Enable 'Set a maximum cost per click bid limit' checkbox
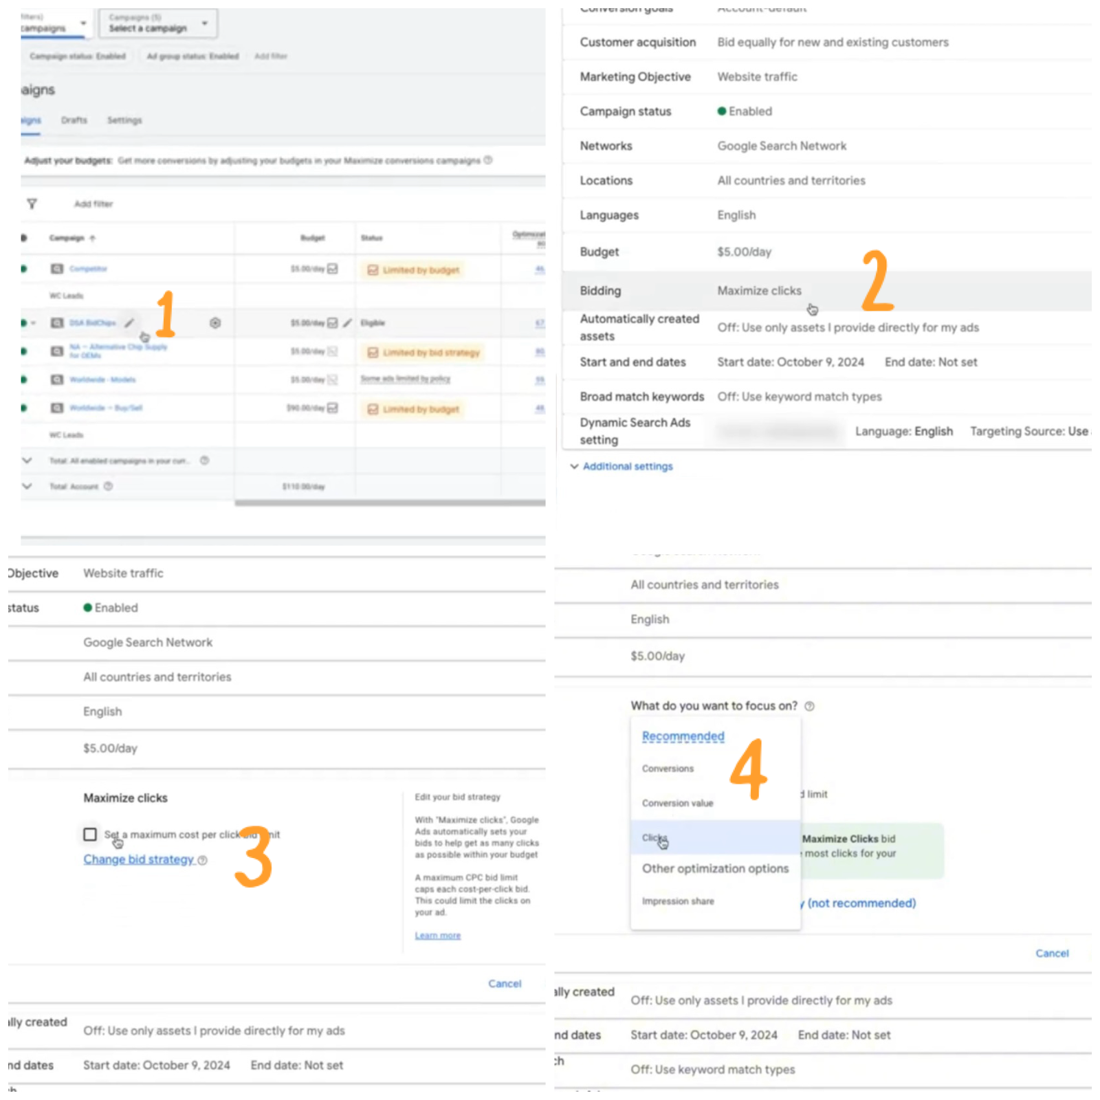 click(x=90, y=834)
